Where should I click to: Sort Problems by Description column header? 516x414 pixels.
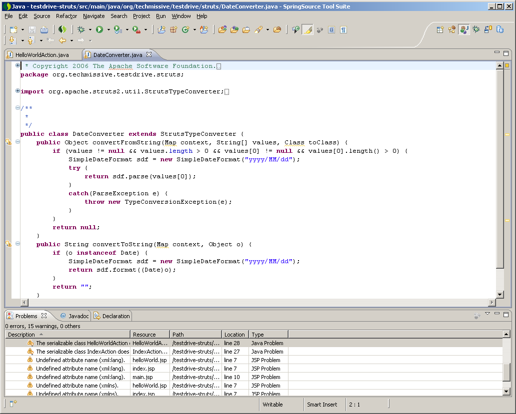[x=68, y=335]
